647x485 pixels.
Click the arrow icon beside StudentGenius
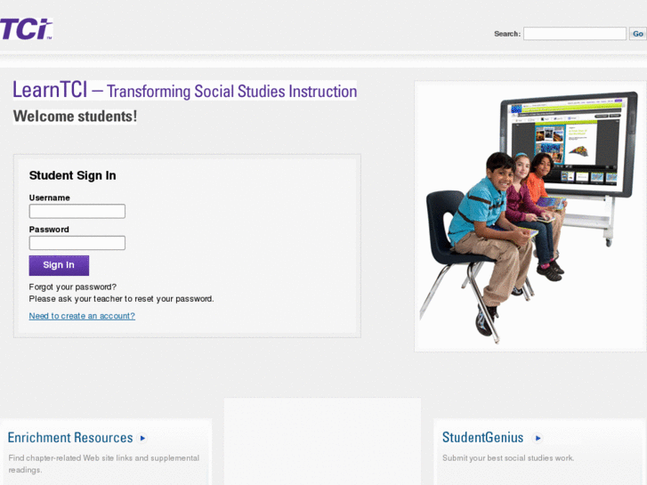[538, 438]
